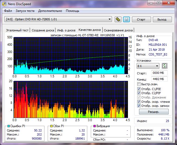Open the Optiarc DVD RW drive dropdown

point(110,19)
